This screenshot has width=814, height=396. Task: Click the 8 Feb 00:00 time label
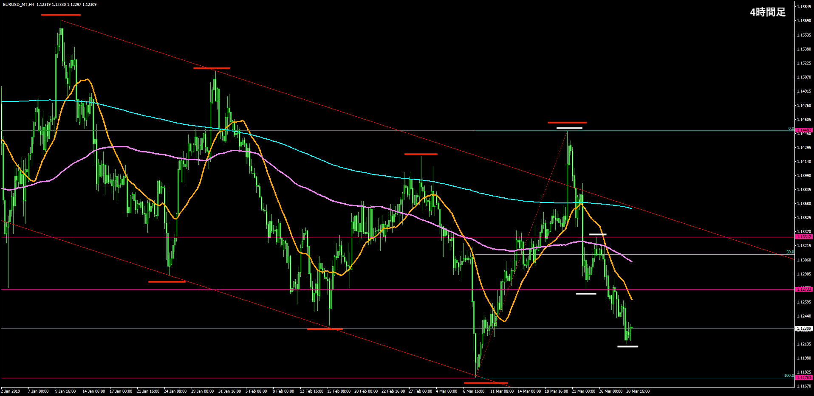(283, 391)
